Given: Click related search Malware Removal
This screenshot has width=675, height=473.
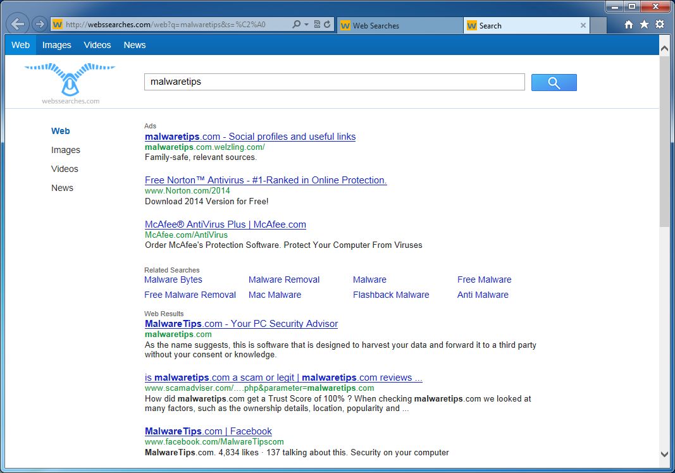Looking at the screenshot, I should pyautogui.click(x=284, y=279).
